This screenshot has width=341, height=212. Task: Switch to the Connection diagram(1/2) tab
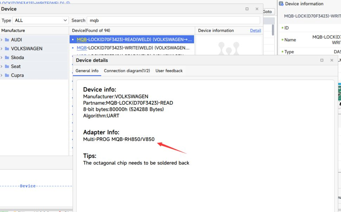(127, 71)
